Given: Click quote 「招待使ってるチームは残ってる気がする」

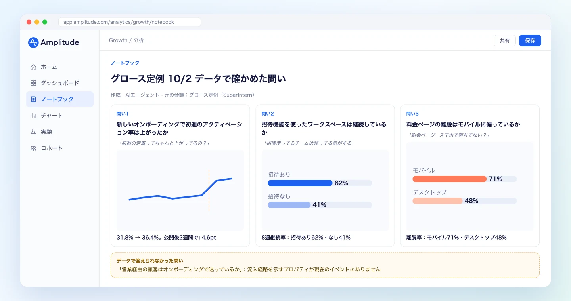Looking at the screenshot, I should tap(308, 143).
